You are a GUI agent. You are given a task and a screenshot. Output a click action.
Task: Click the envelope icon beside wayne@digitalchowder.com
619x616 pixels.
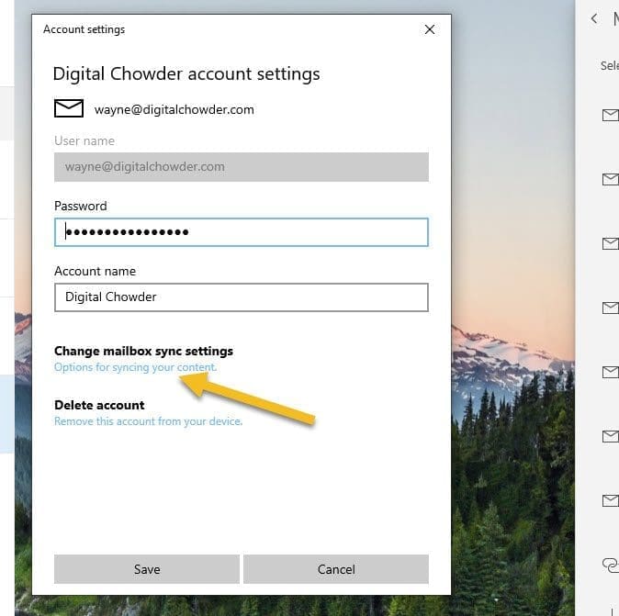pos(69,108)
